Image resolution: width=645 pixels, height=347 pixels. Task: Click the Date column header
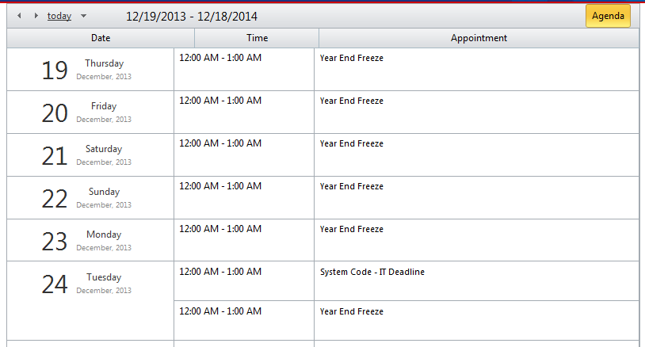click(x=101, y=38)
